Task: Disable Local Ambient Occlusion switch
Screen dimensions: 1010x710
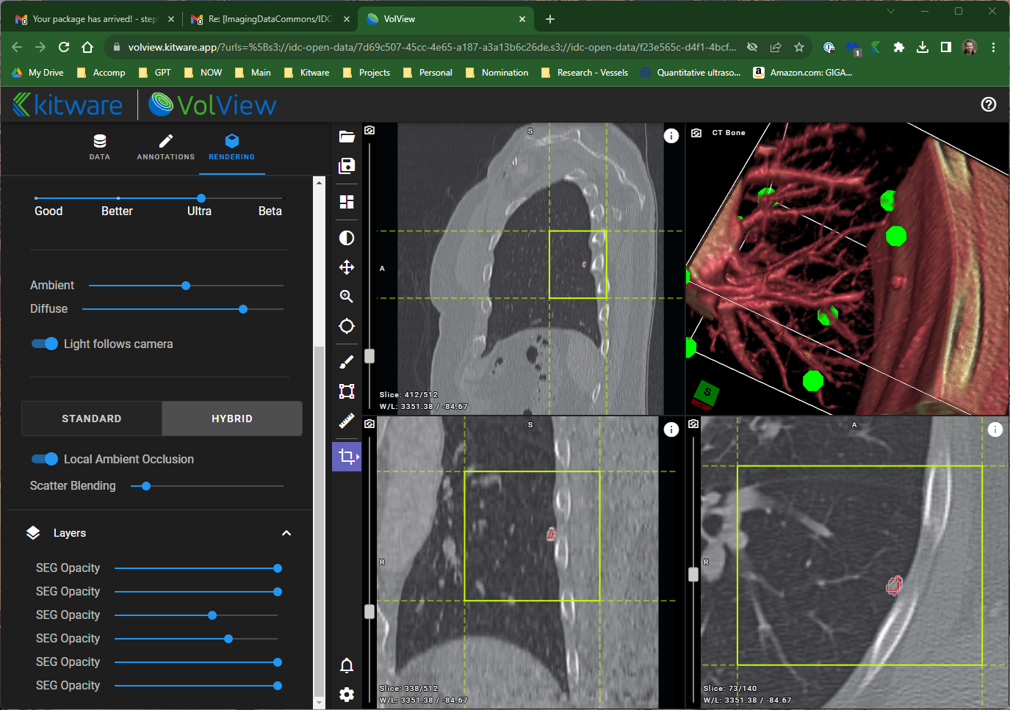Action: (45, 459)
